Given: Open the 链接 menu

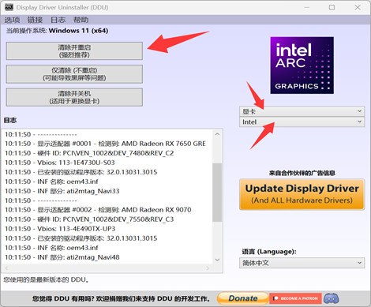Looking at the screenshot, I should [x=35, y=20].
